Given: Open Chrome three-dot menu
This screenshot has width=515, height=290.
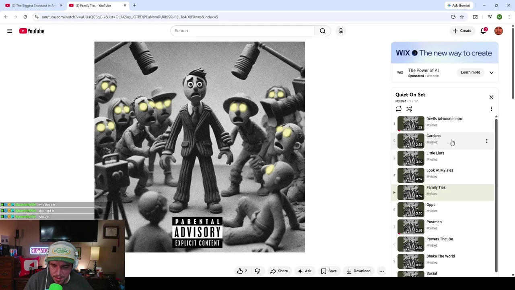Looking at the screenshot, I should point(509,17).
